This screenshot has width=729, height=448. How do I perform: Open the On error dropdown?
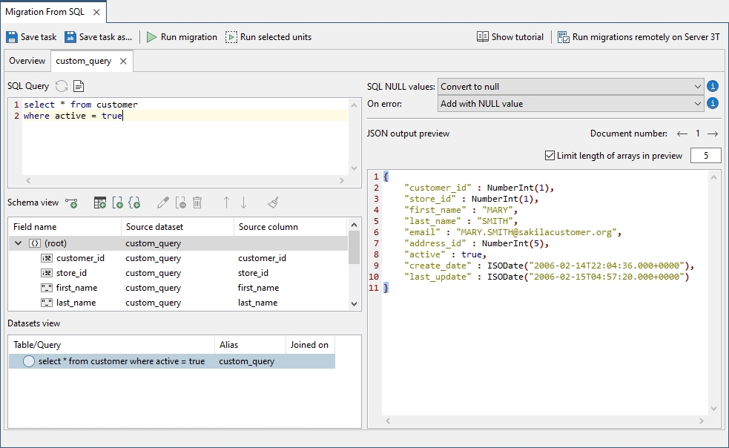pos(570,104)
